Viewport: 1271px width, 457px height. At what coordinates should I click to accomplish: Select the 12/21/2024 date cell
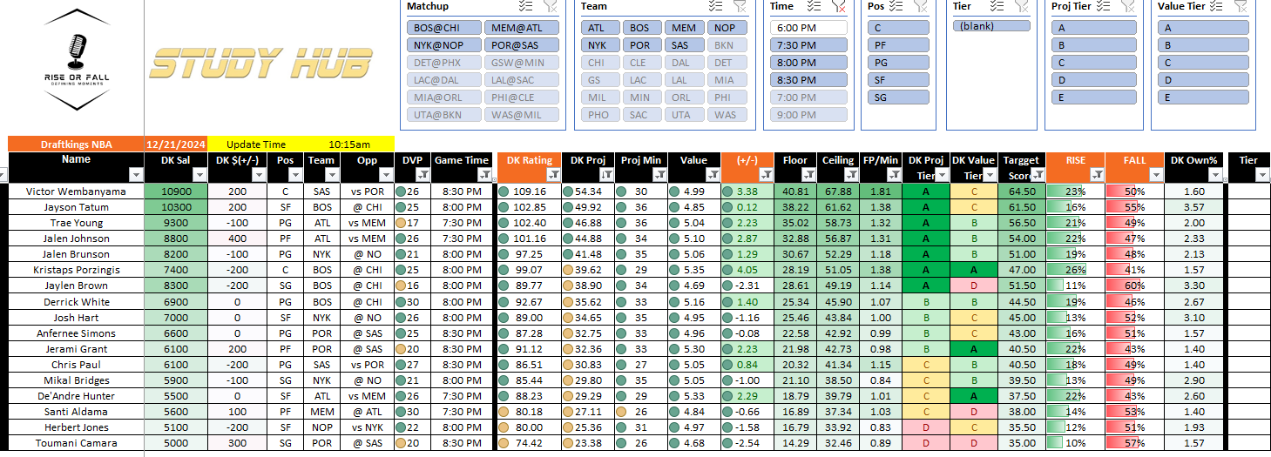point(176,144)
